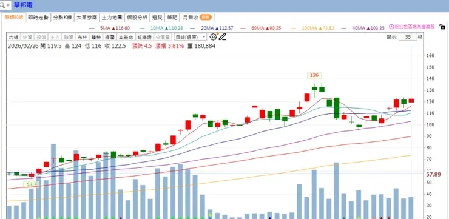Toggle the padlock lock icon
Image resolution: width=449 pixels, height=219 pixels.
pyautogui.click(x=442, y=27)
